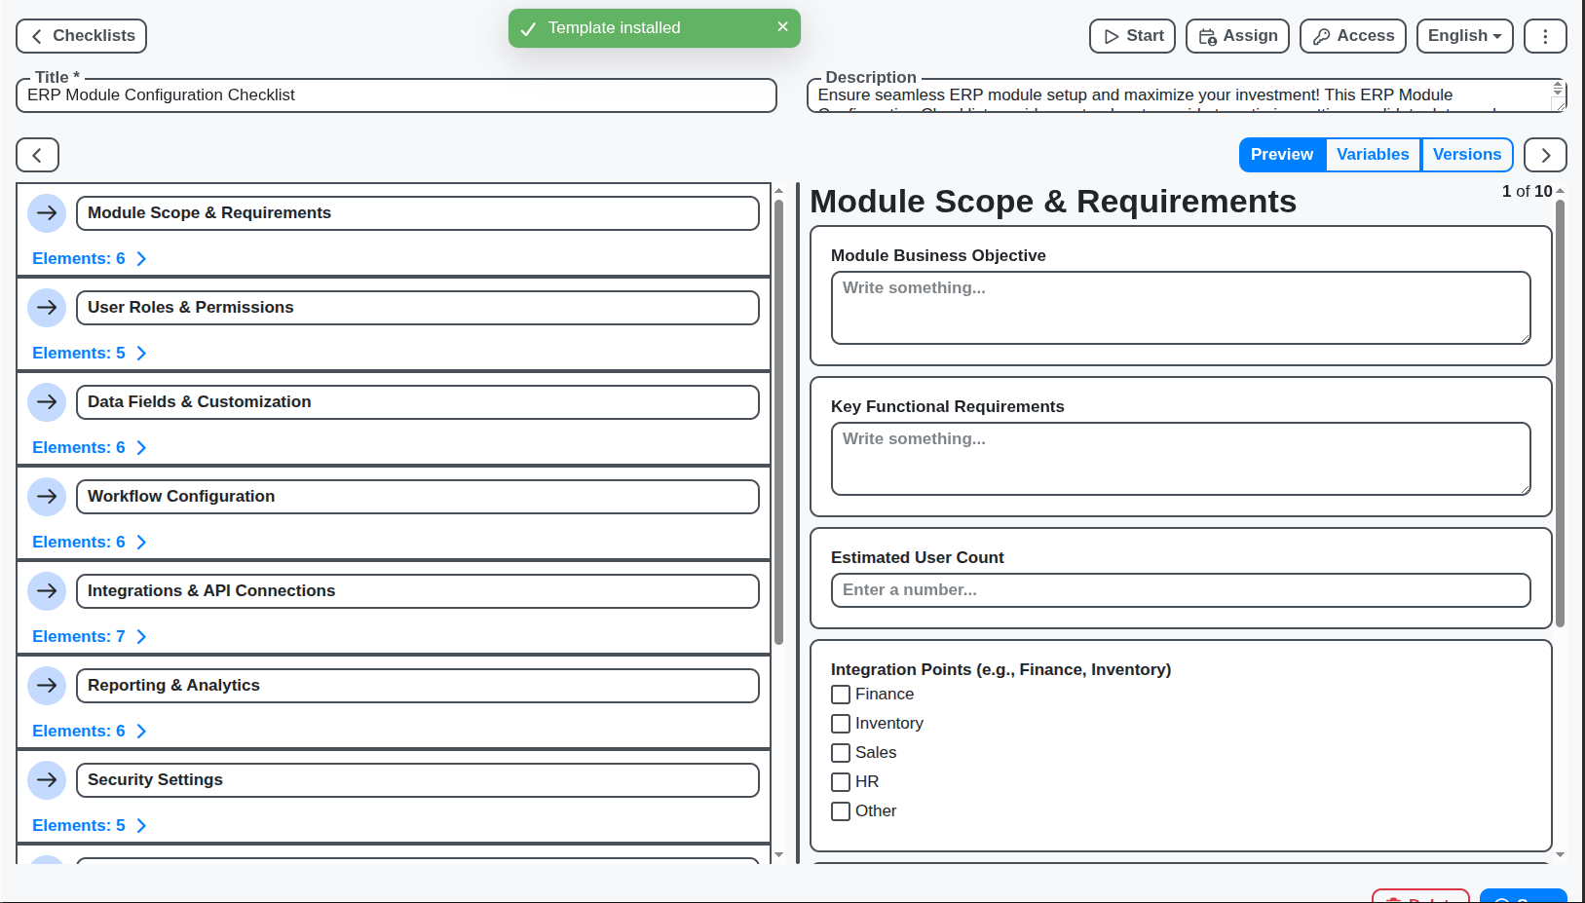Click the back arrow above the section list
Image resolution: width=1585 pixels, height=903 pixels.
coord(37,154)
